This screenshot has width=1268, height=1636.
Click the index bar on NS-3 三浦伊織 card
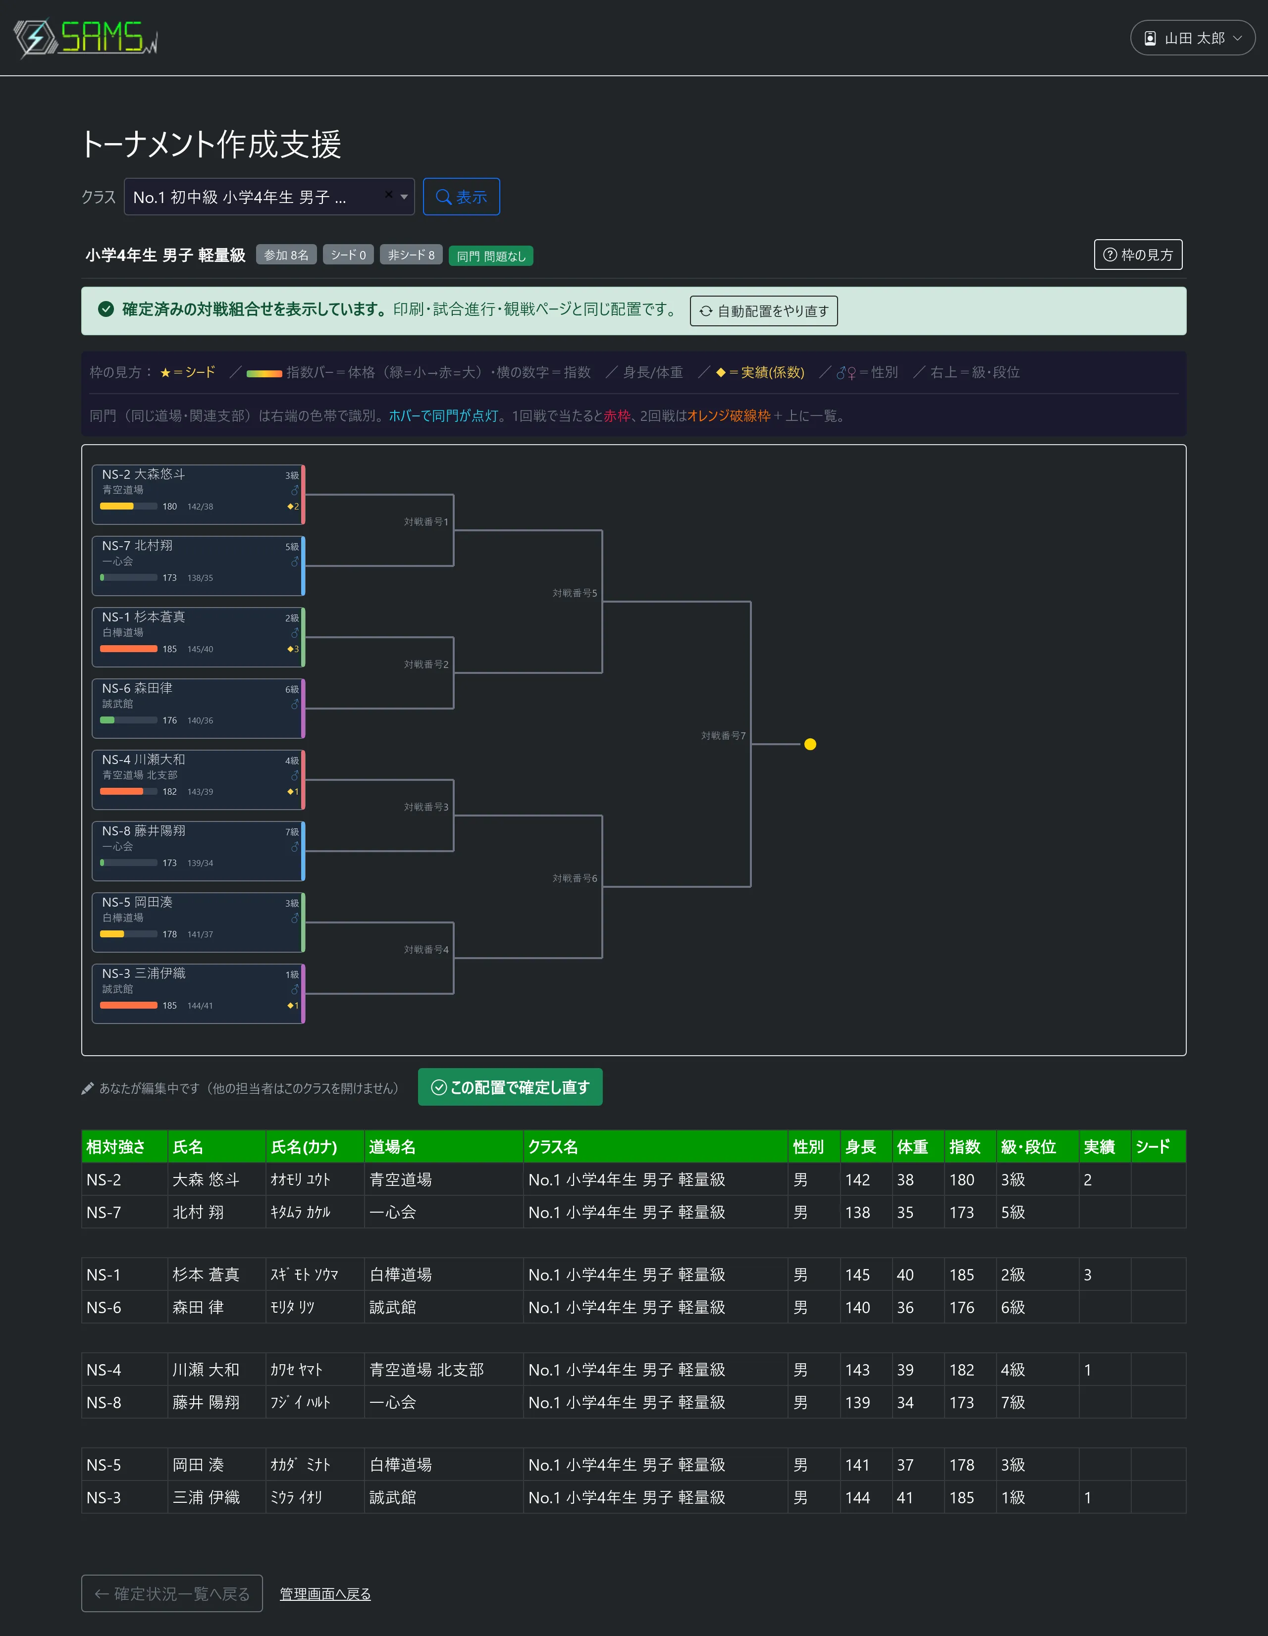click(129, 1005)
